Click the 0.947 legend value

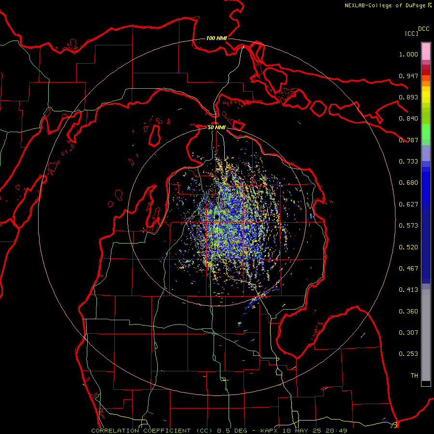(x=408, y=76)
